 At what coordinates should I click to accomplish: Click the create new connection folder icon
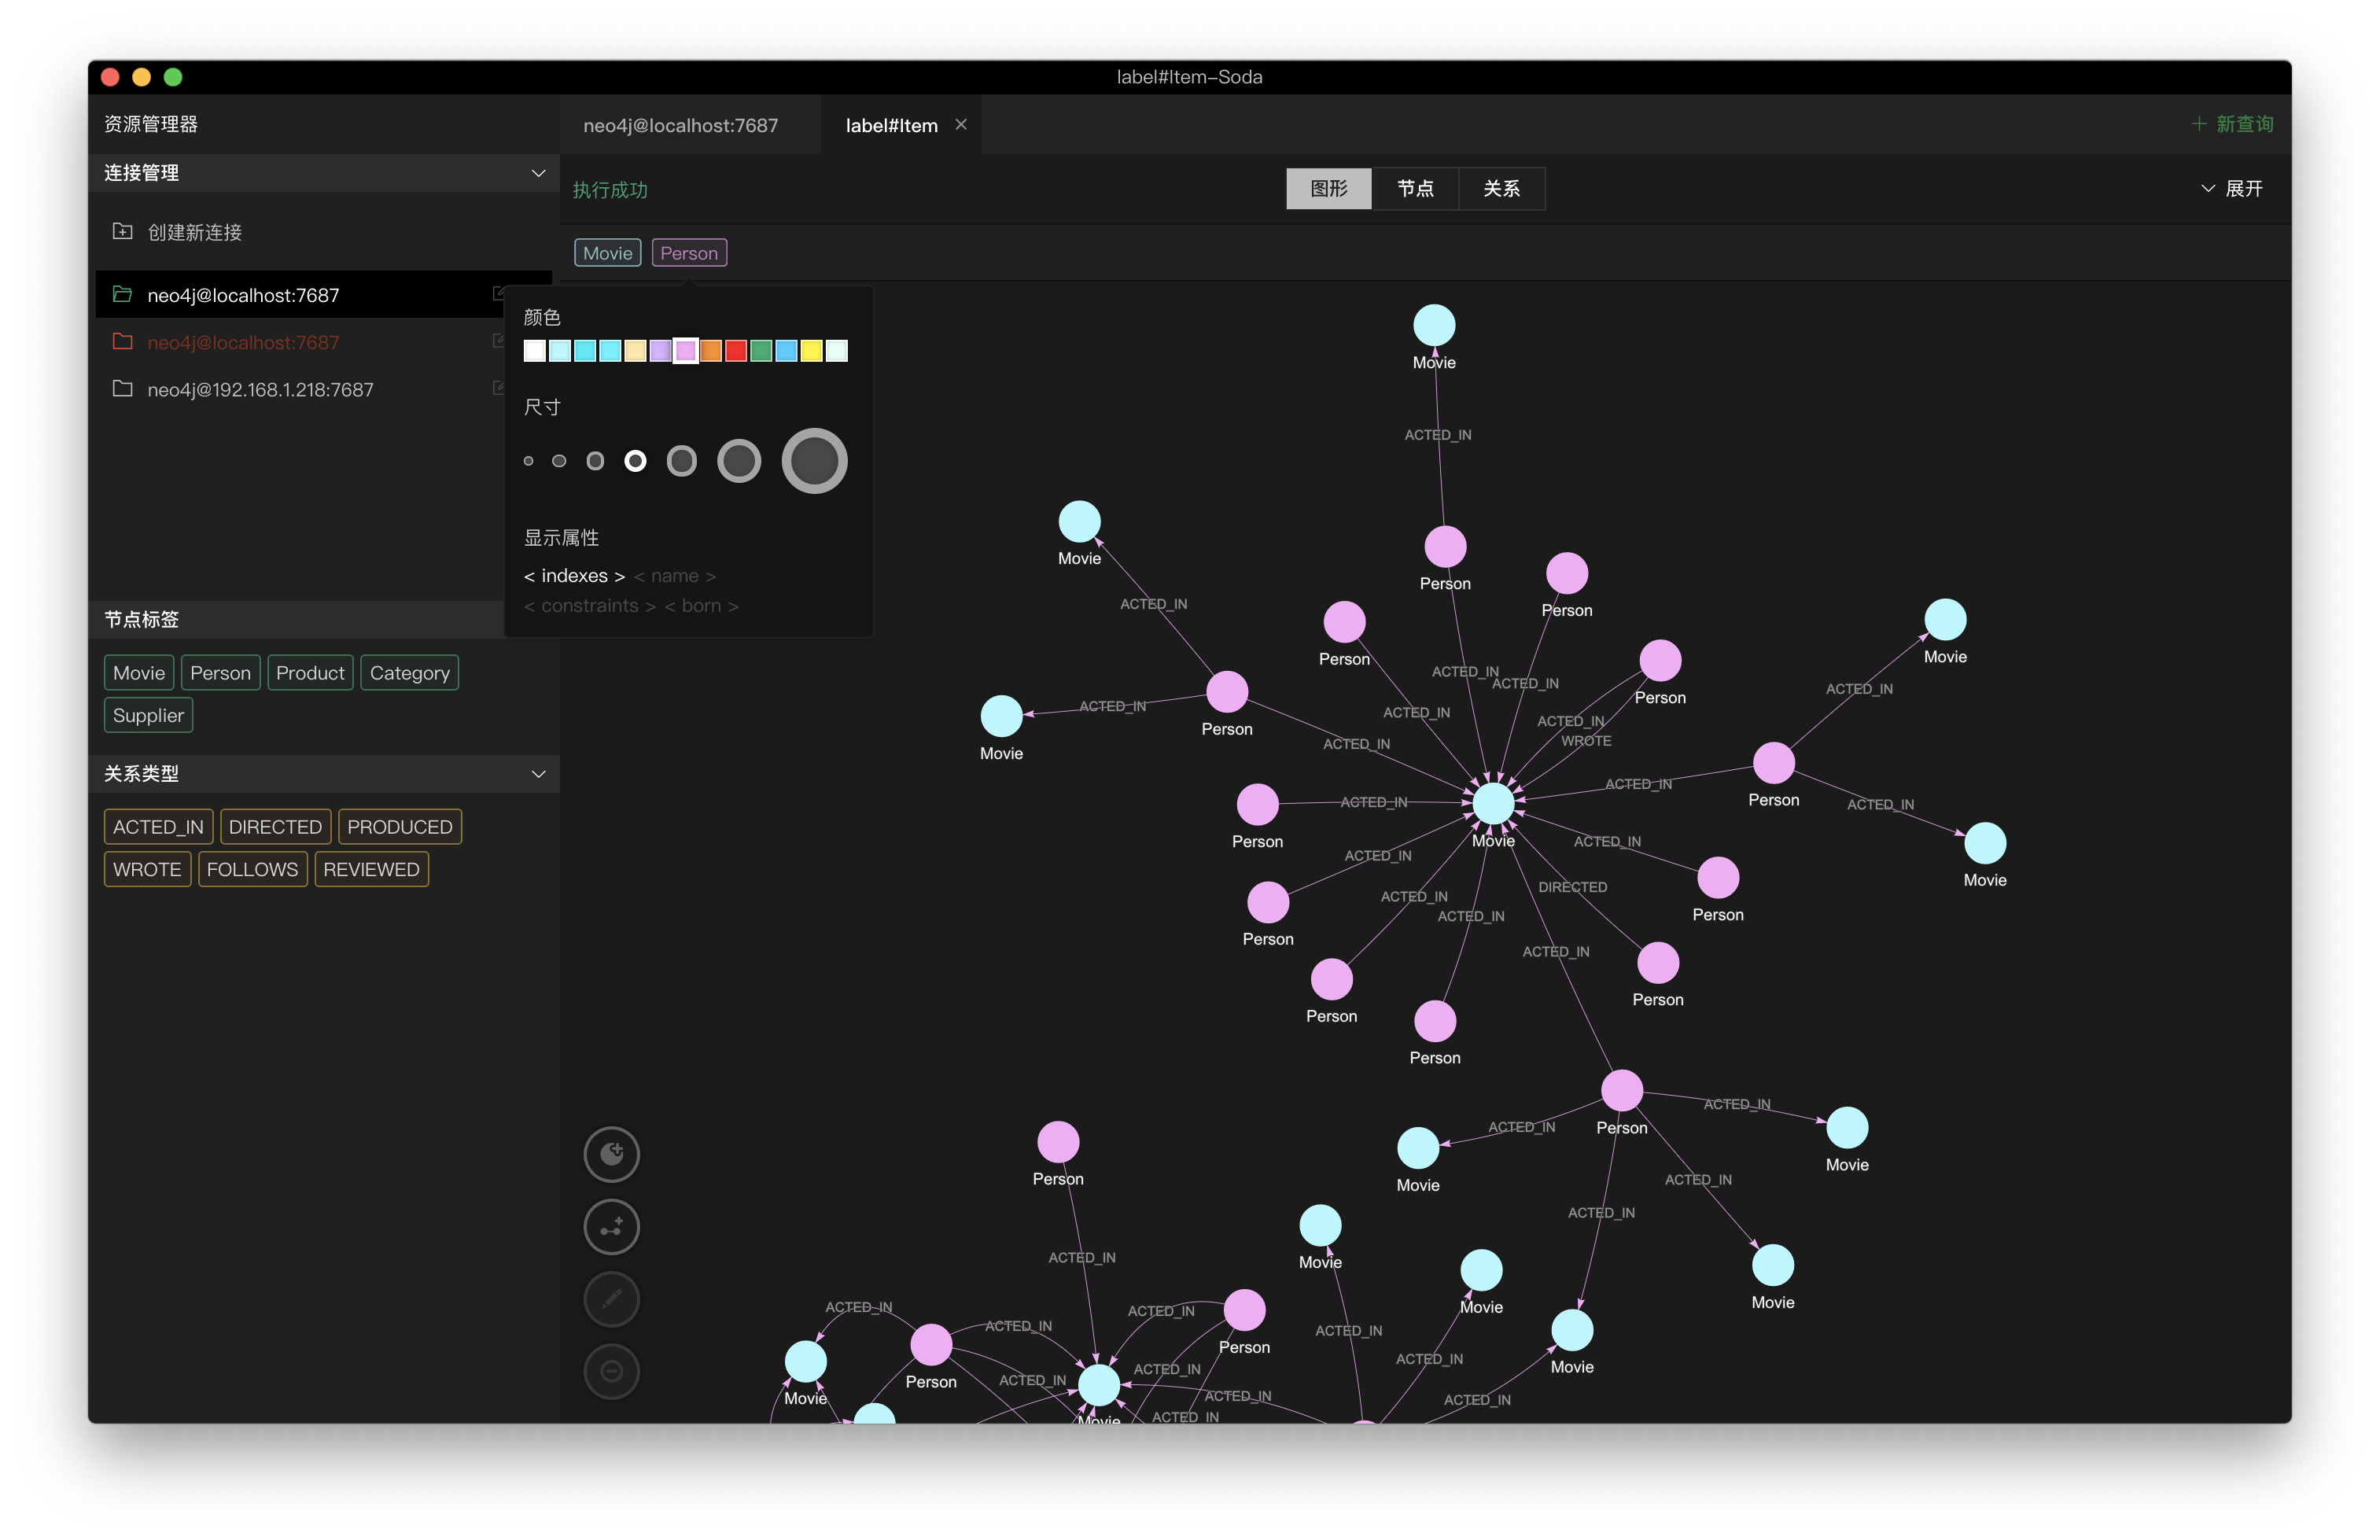click(122, 232)
